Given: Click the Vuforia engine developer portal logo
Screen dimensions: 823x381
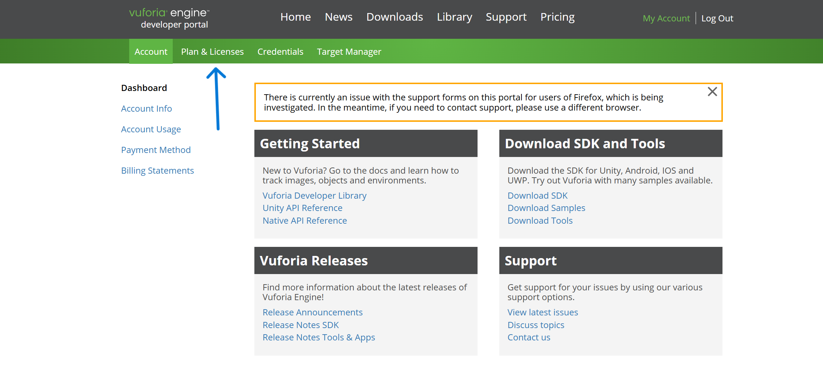Looking at the screenshot, I should [169, 18].
